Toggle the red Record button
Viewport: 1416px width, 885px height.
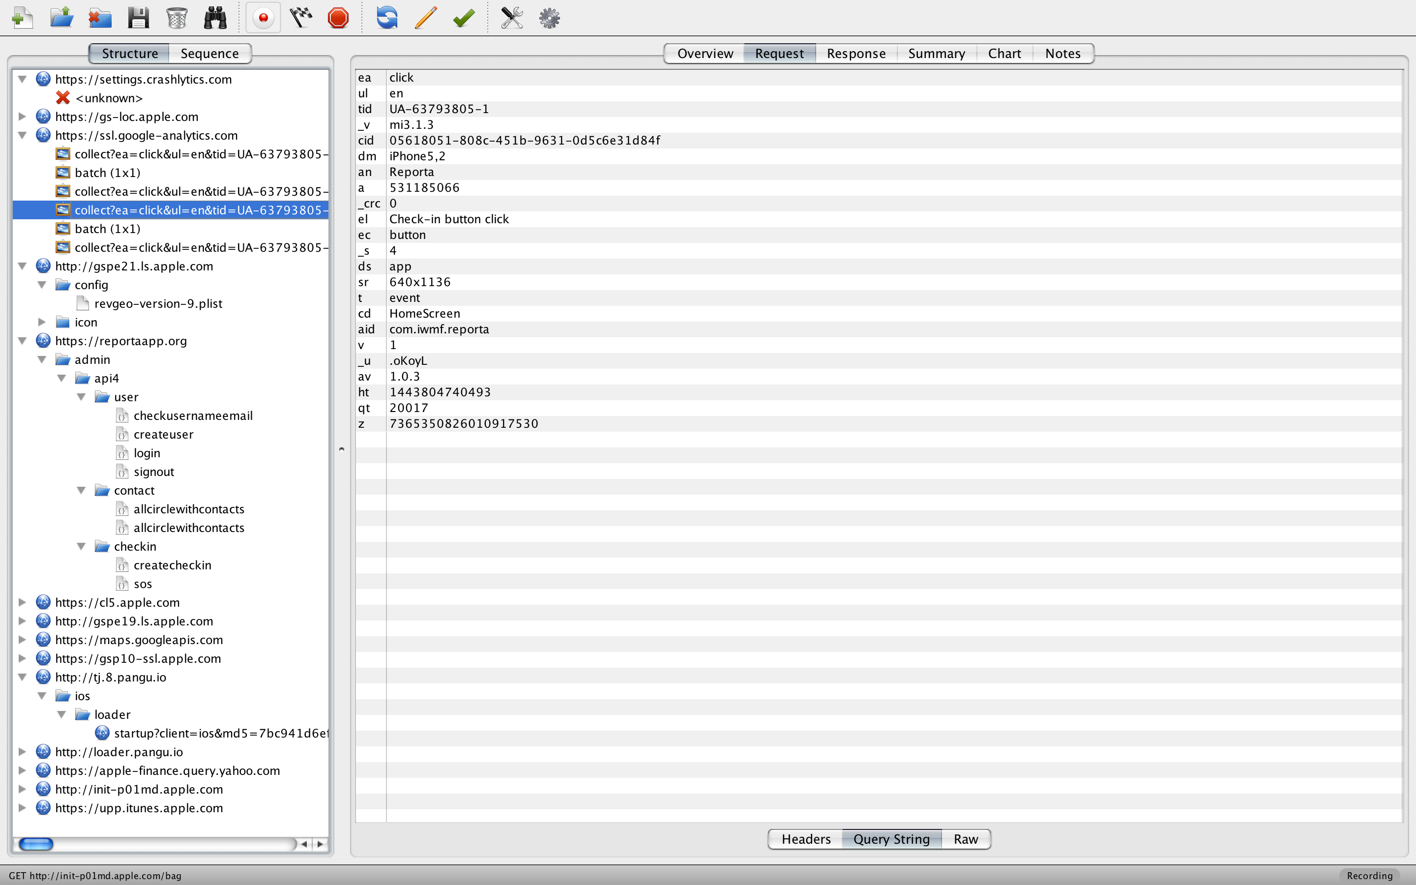264,18
